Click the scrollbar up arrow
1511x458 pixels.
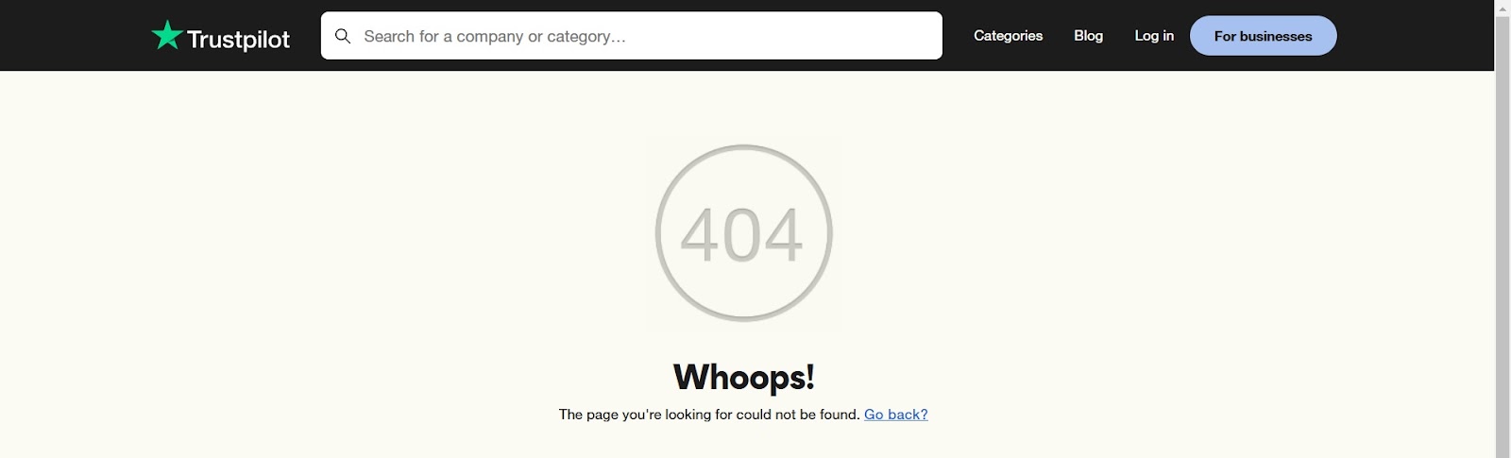pos(1503,8)
